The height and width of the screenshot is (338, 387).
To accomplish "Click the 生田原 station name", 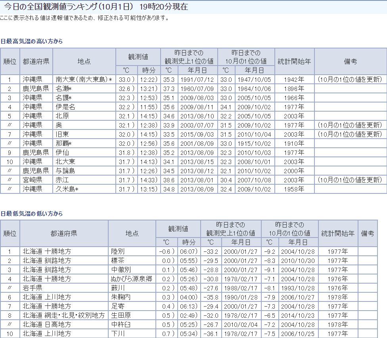I will tap(121, 315).
